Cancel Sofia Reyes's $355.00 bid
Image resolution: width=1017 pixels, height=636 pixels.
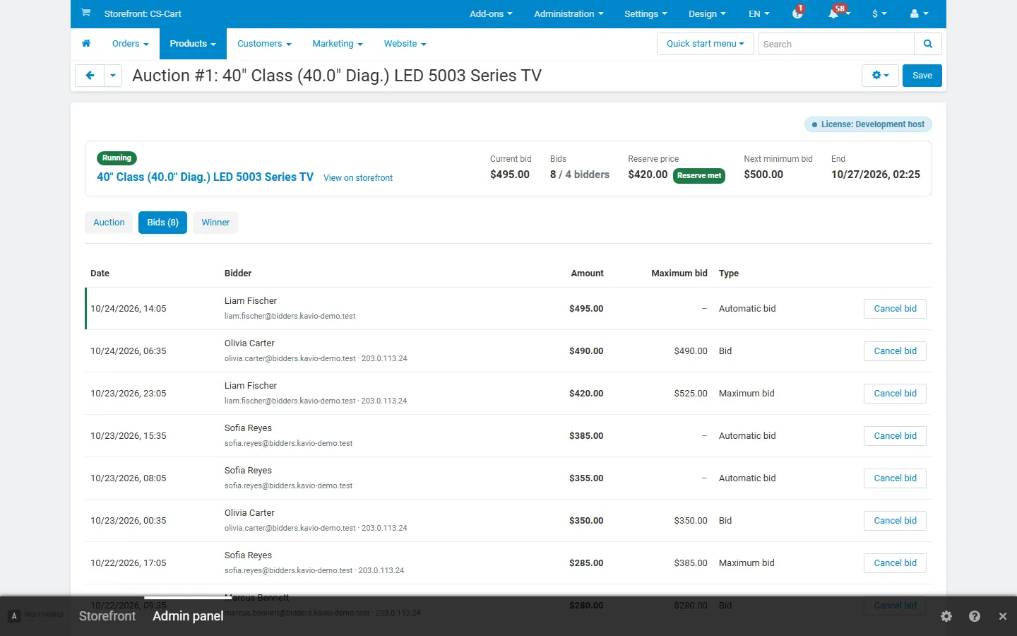click(895, 478)
